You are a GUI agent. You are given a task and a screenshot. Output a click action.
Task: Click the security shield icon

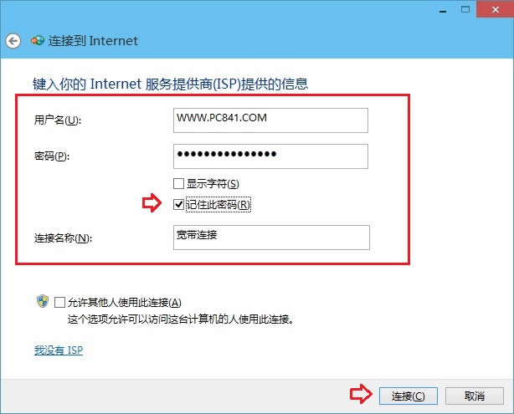[x=42, y=301]
